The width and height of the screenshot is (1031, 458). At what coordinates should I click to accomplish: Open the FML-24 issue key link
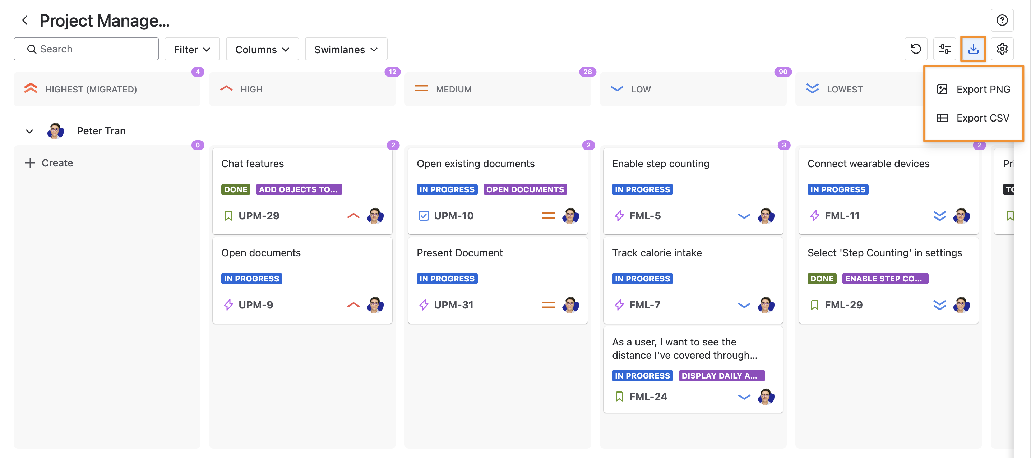[648, 396]
